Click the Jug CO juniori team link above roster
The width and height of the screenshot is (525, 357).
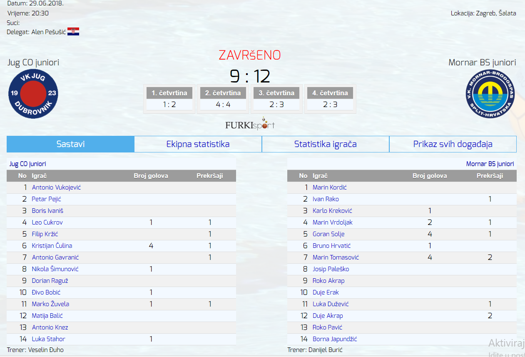(x=27, y=164)
